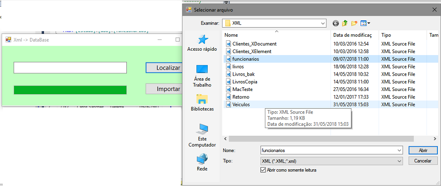Screen dimensions: 441x186
Task: Expand the Nome filename dropdown
Action: click(399, 150)
